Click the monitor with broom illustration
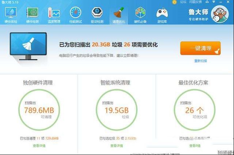The image size is (234, 155). 28,46
